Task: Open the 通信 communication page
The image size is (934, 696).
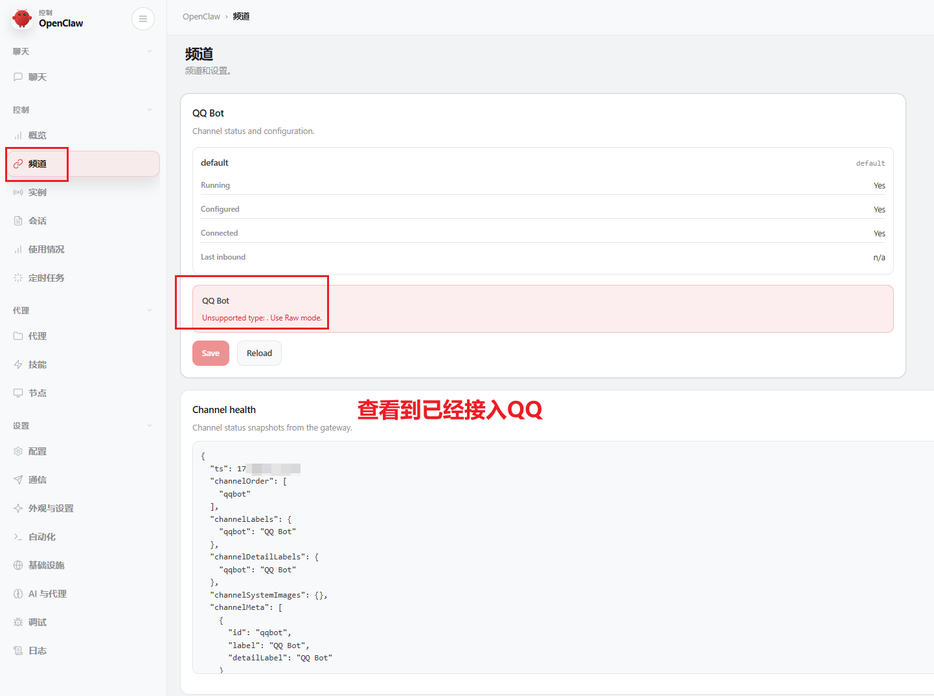Action: (83, 480)
